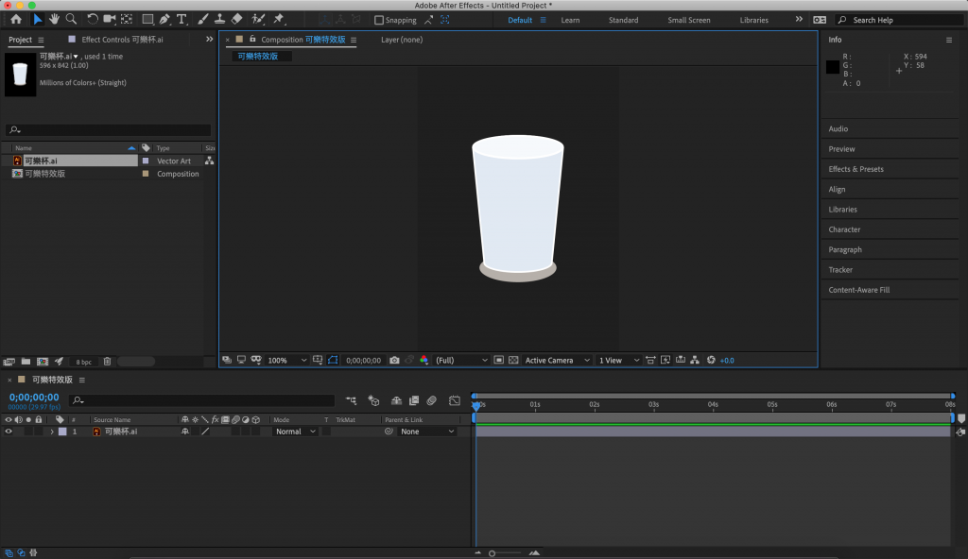Select the Puppet Pin tool
Viewport: 968px width, 559px height.
tap(279, 19)
